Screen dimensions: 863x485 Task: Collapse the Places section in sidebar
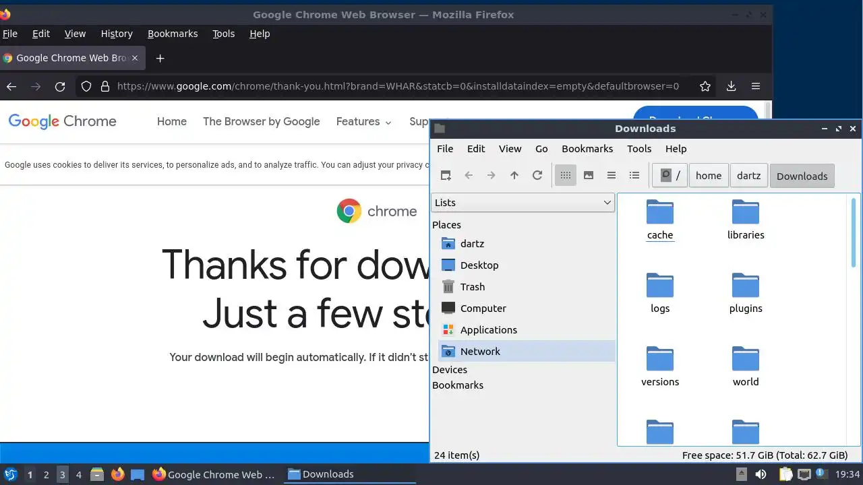pyautogui.click(x=446, y=225)
